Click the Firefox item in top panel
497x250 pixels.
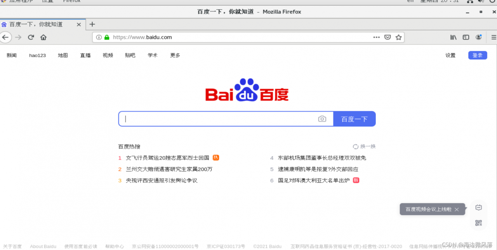tap(72, 1)
